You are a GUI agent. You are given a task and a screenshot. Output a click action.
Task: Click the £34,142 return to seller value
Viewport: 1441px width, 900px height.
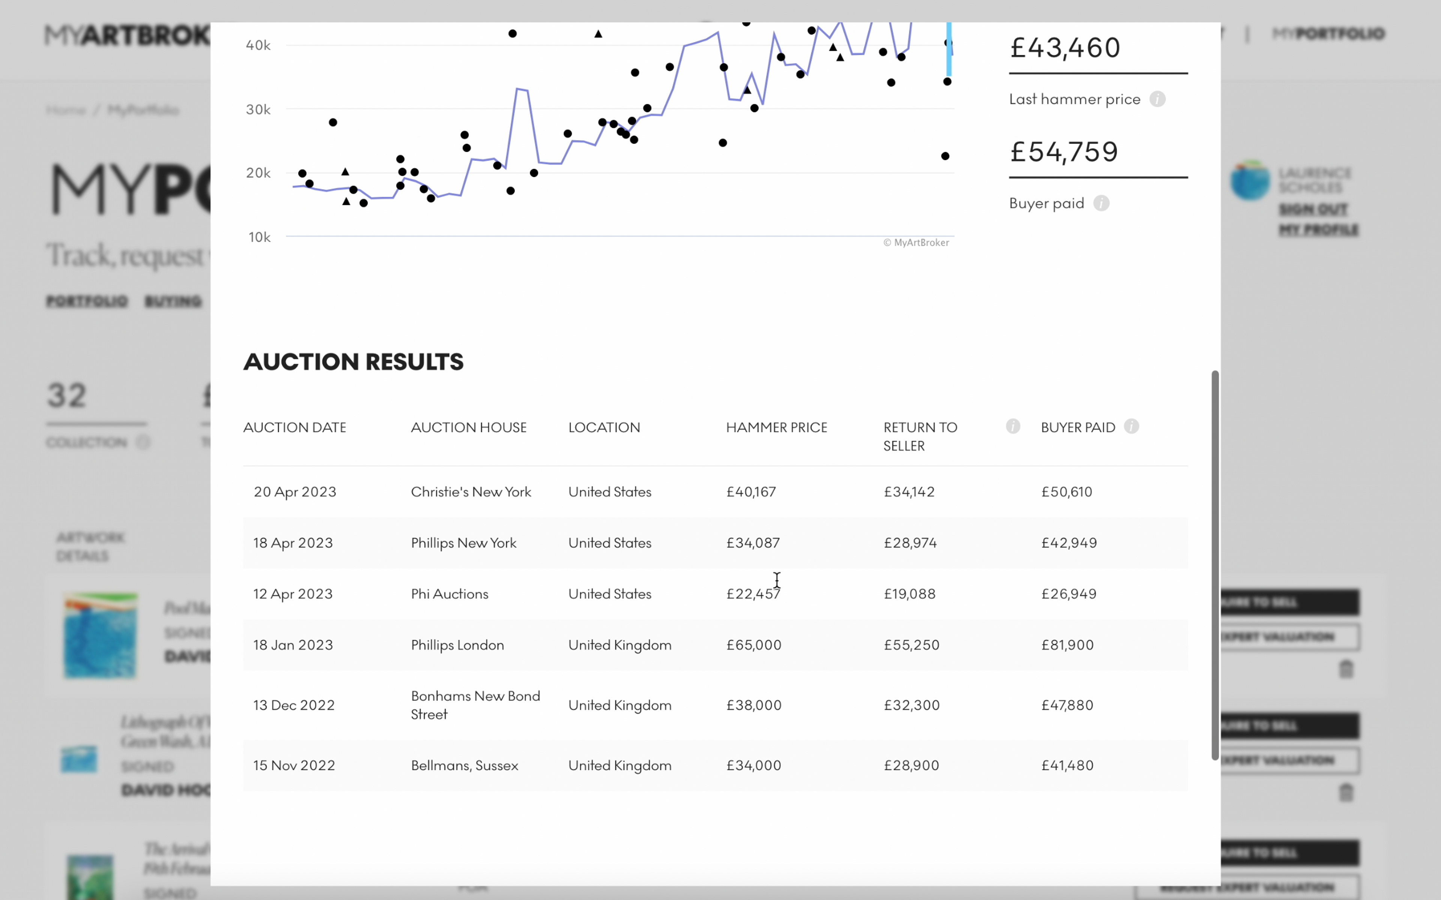click(909, 491)
